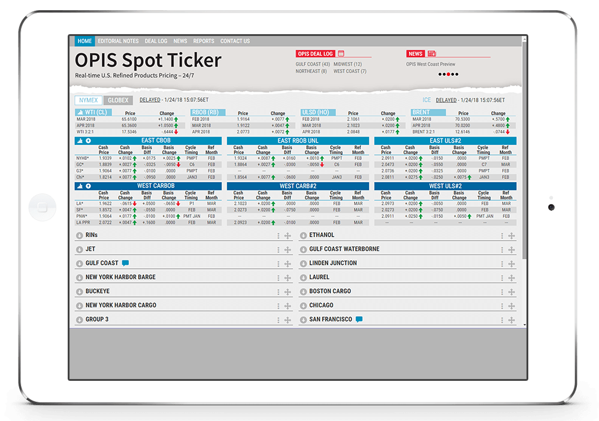
Task: Click the ticker icon beside NEWS
Action: 432,53
